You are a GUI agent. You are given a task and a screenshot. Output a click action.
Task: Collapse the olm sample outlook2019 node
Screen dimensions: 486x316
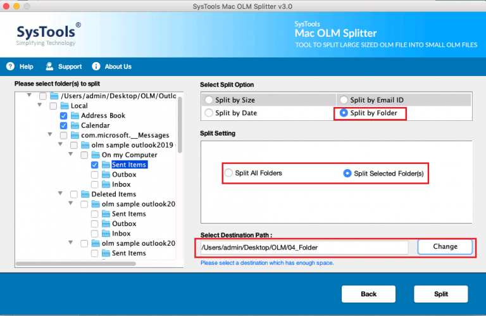[61, 144]
